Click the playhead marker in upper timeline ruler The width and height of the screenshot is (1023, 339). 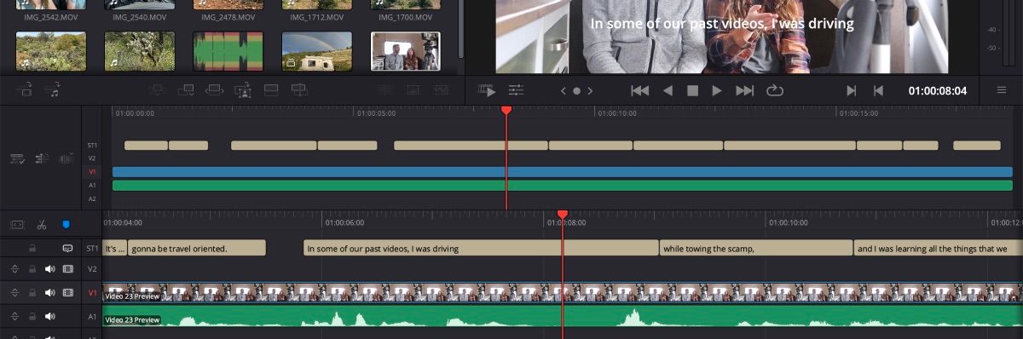pos(506,111)
